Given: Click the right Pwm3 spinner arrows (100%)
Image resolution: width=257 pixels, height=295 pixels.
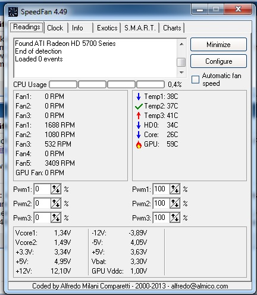Looking at the screenshot, I should pyautogui.click(x=175, y=218).
